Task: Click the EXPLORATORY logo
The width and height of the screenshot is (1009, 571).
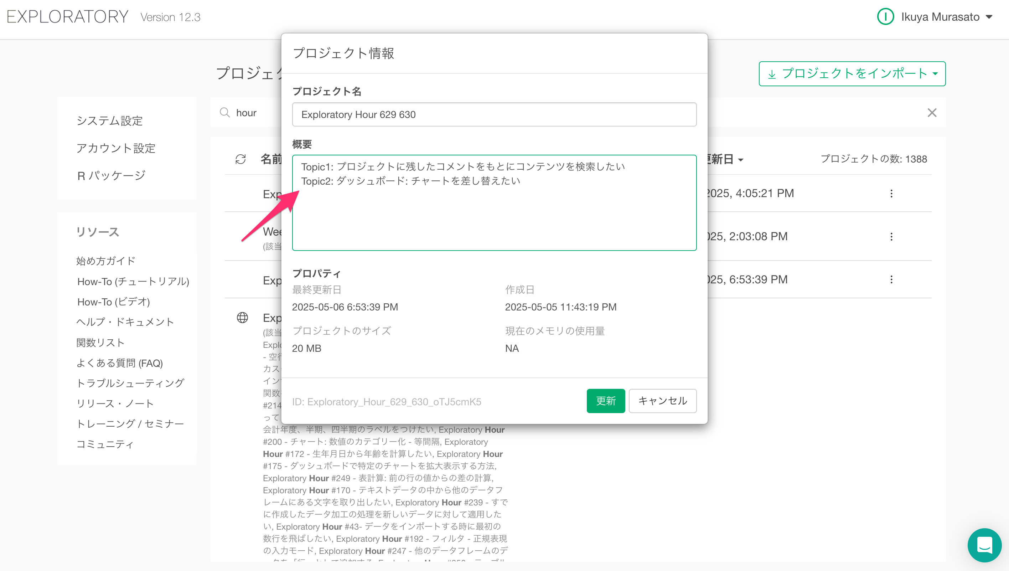Action: [x=67, y=17]
